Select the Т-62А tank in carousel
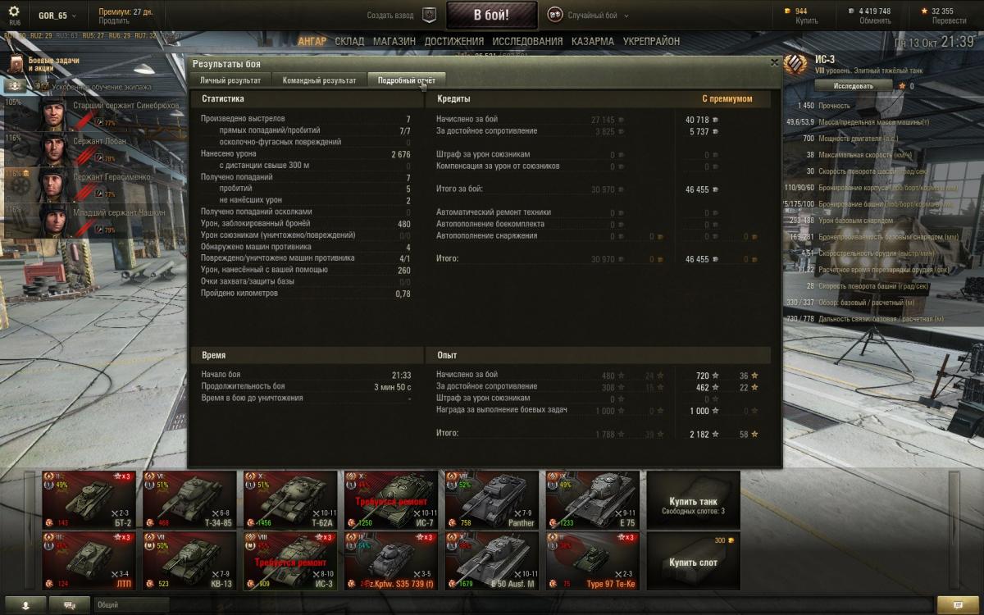 pos(290,500)
